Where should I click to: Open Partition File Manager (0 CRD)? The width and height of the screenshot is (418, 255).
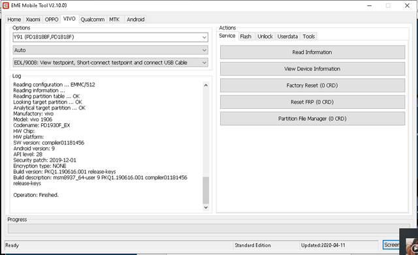312,119
